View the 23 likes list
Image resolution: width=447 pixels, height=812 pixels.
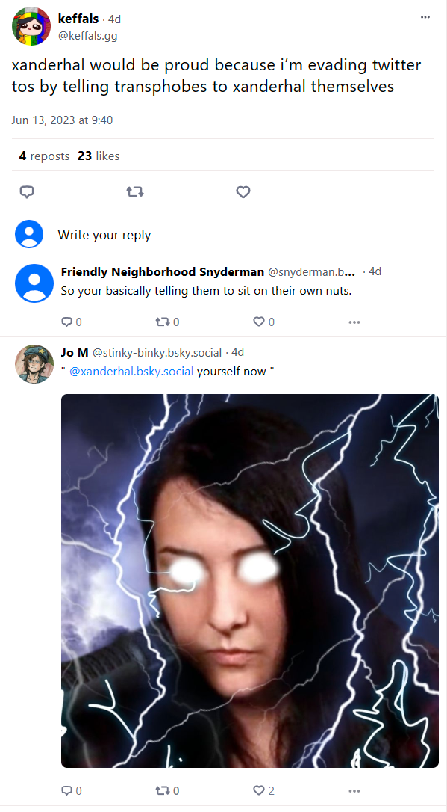(x=99, y=156)
